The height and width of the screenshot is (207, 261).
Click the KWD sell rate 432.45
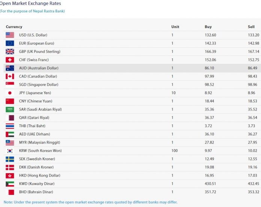click(x=254, y=184)
